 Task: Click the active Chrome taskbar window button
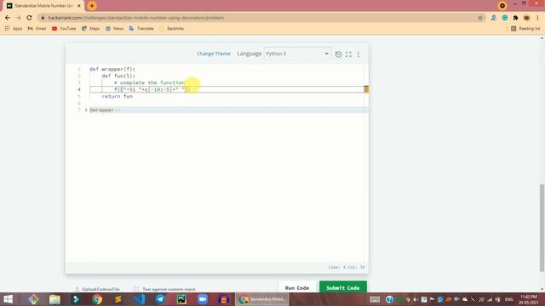pos(262,299)
